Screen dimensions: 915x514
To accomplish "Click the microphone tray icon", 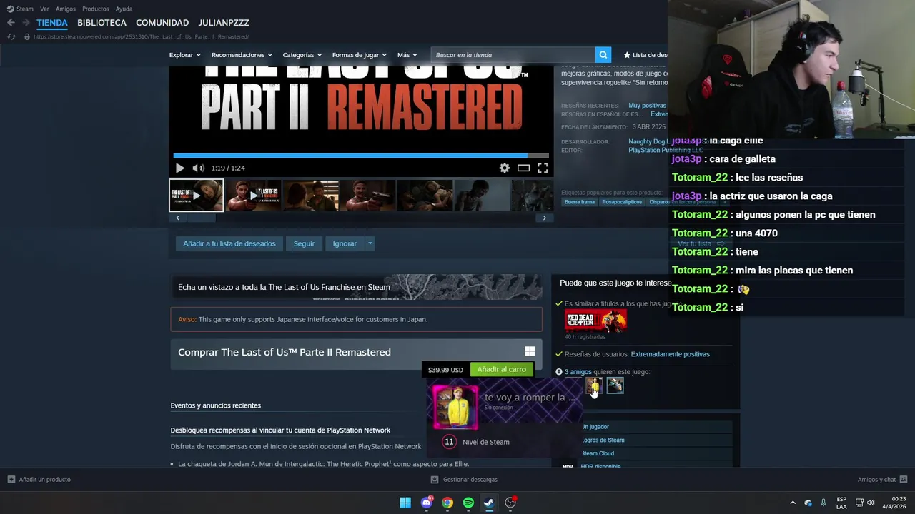I will 823,503.
